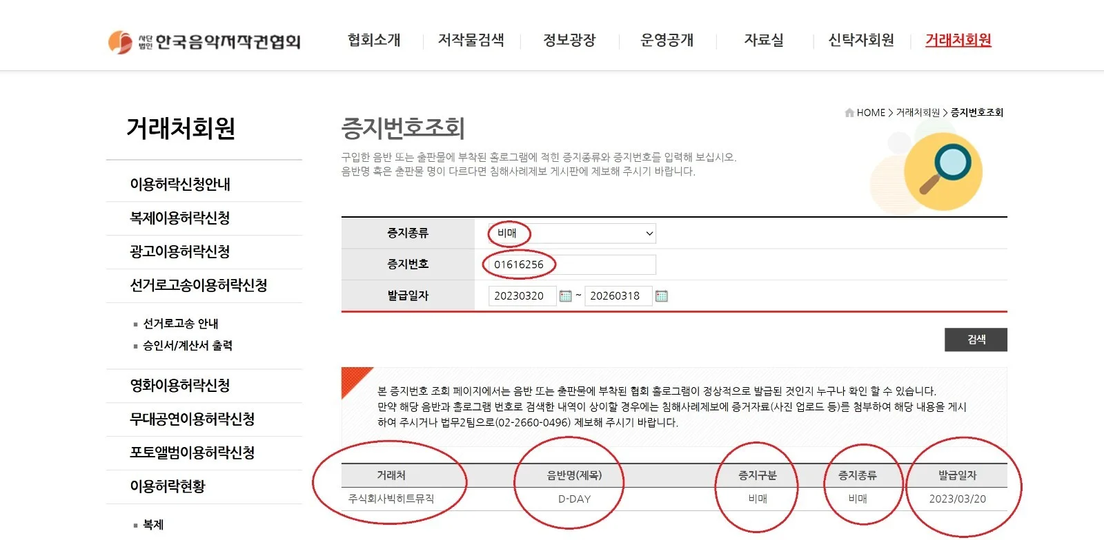
Task: Click the end date field 20260318
Action: pos(618,296)
